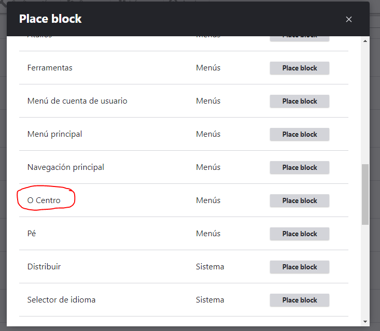Place the Menú principal block

tap(299, 134)
